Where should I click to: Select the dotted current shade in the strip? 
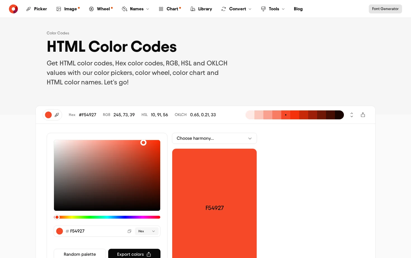286,115
